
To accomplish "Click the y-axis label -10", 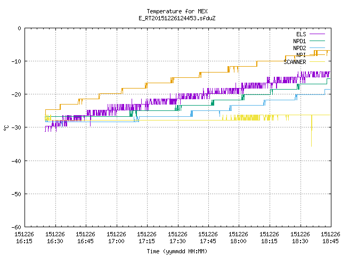I will pos(17,61).
